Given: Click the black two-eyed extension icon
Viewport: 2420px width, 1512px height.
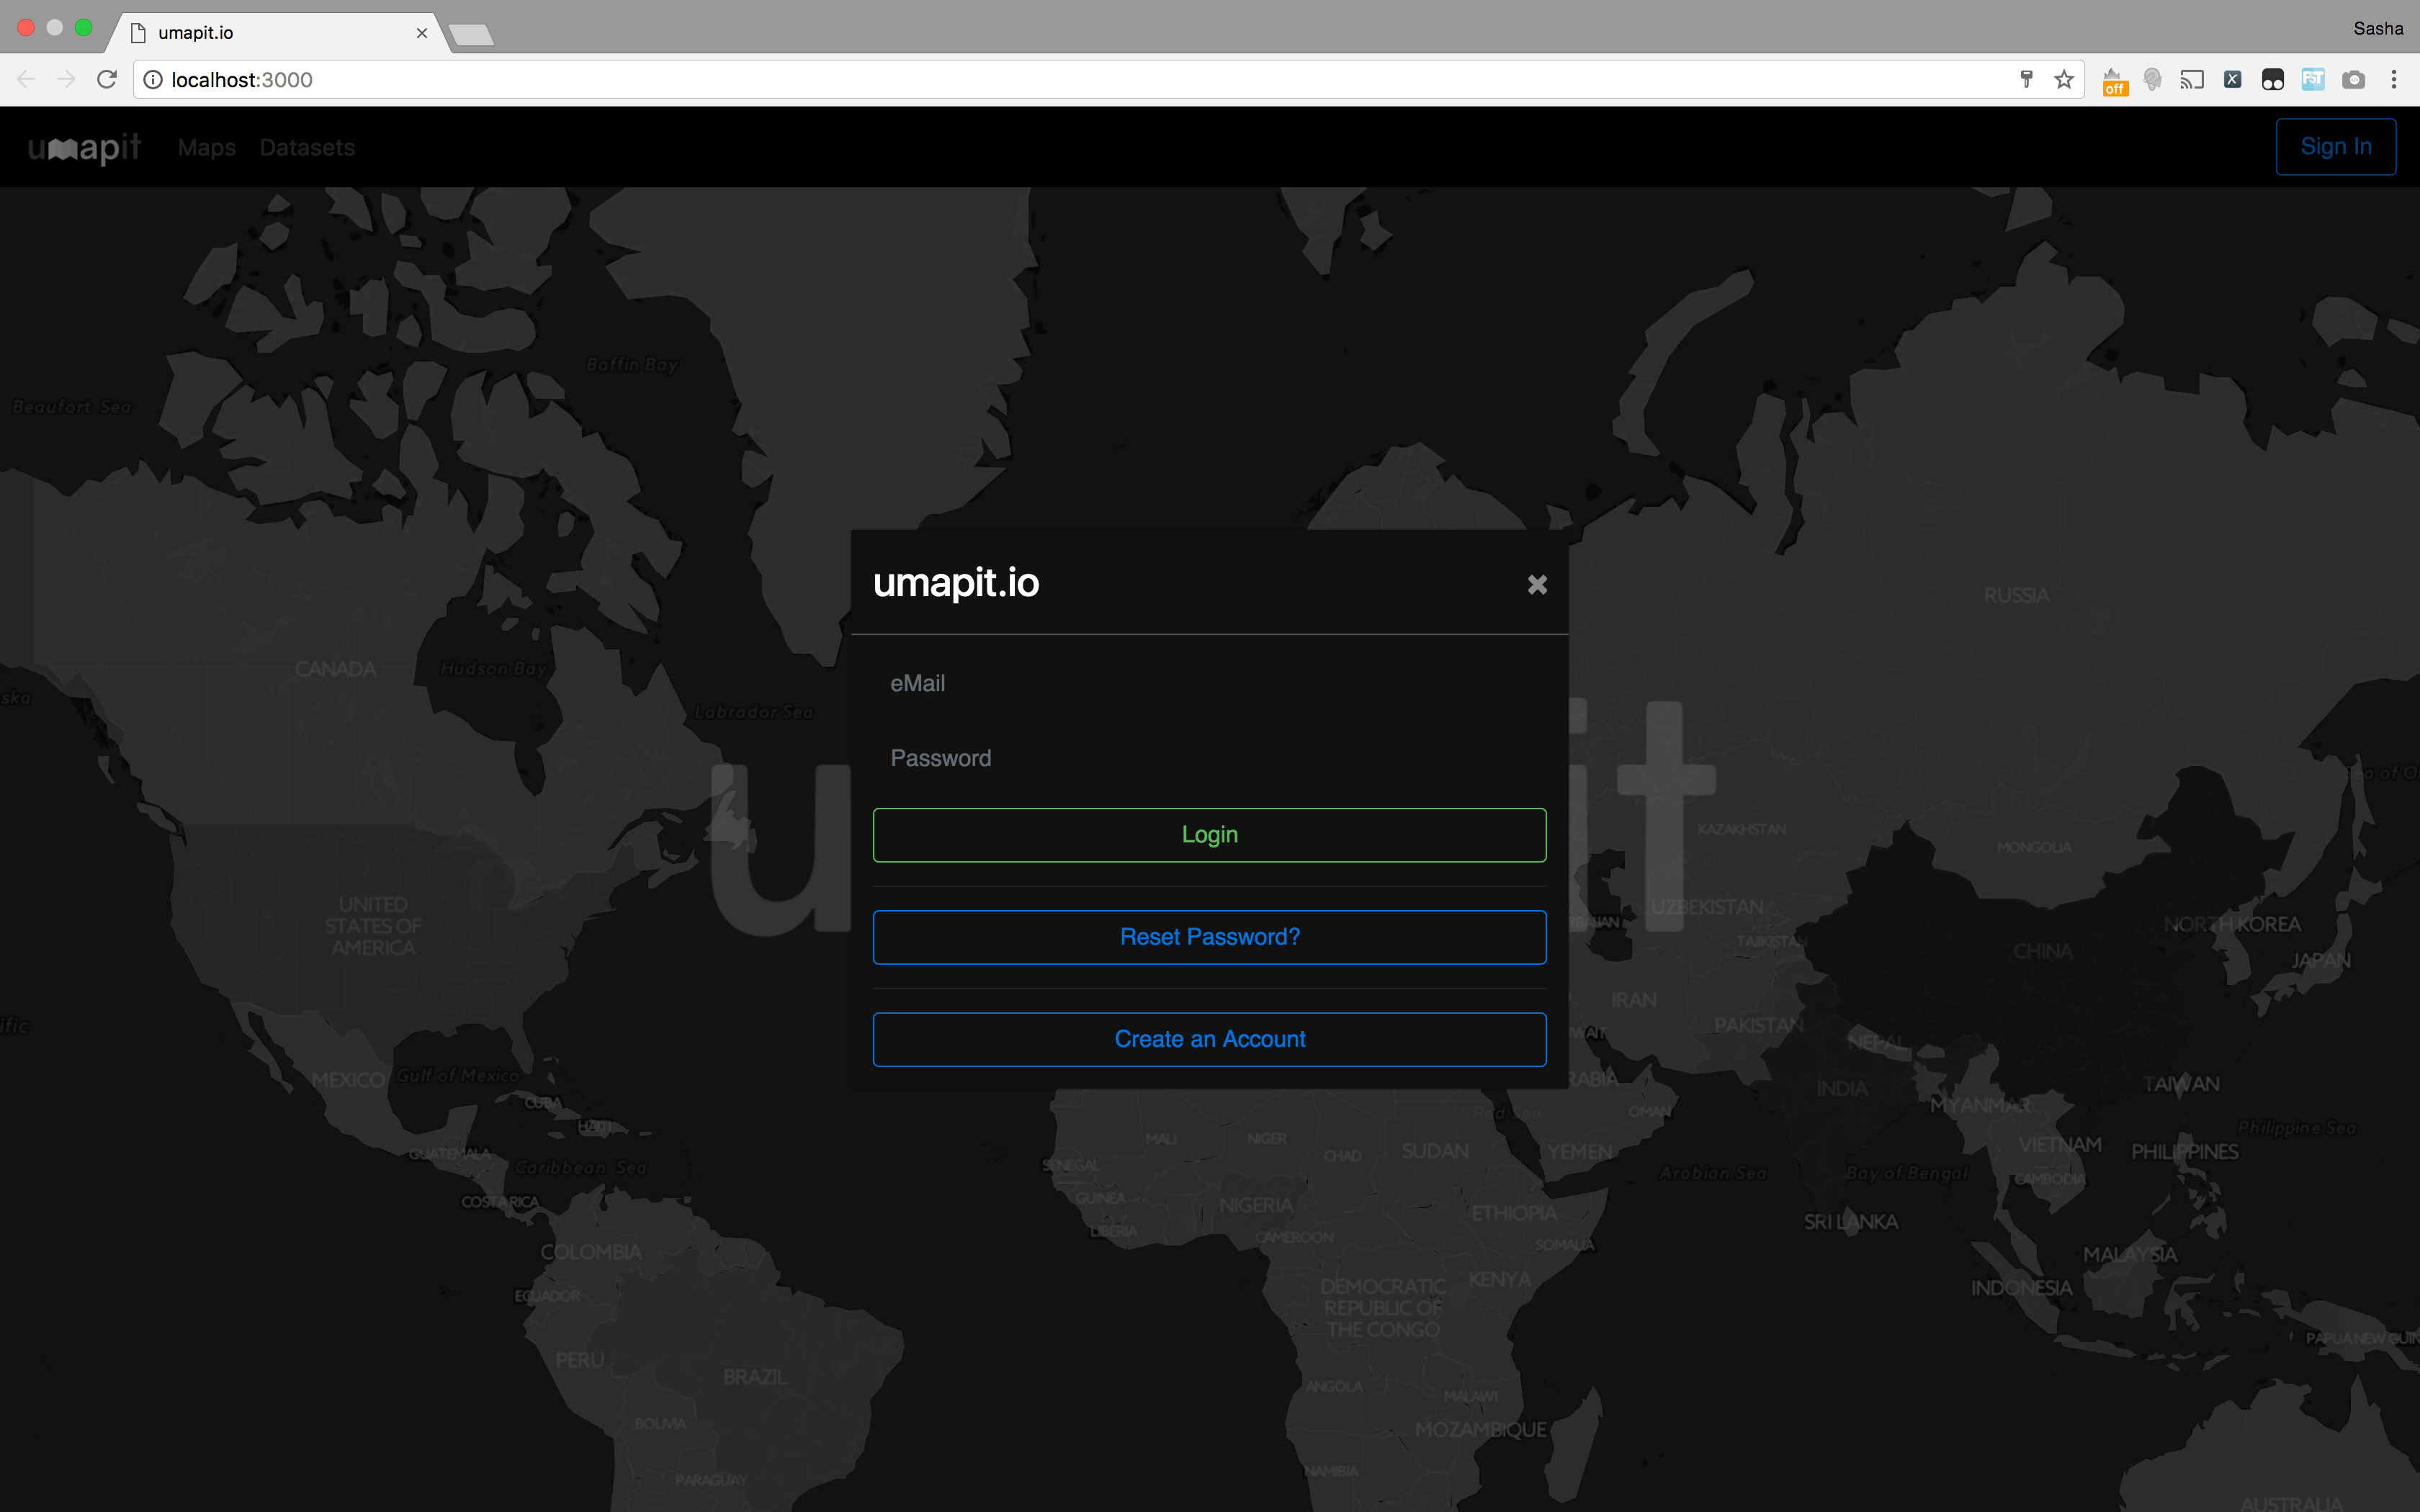Looking at the screenshot, I should click(2273, 79).
